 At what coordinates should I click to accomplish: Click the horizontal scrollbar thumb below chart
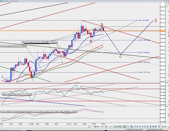89,127
